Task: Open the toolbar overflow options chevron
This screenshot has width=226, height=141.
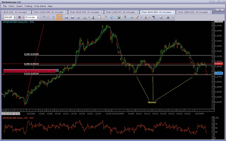Action: [x=173, y=17]
